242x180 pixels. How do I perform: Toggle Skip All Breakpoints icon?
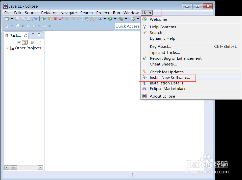36,19
